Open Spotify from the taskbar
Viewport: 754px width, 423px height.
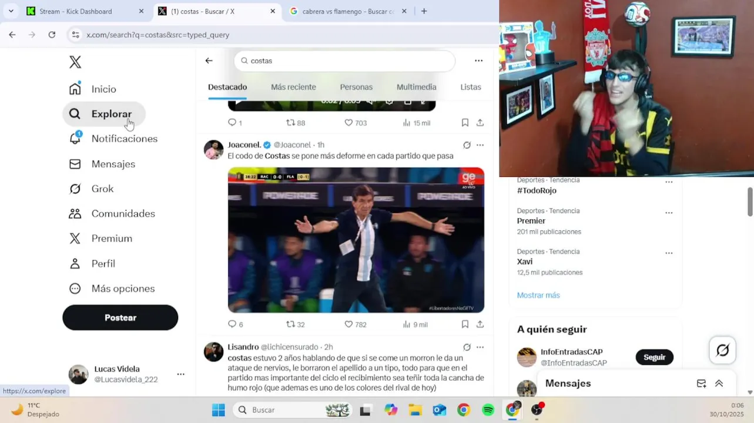488,410
